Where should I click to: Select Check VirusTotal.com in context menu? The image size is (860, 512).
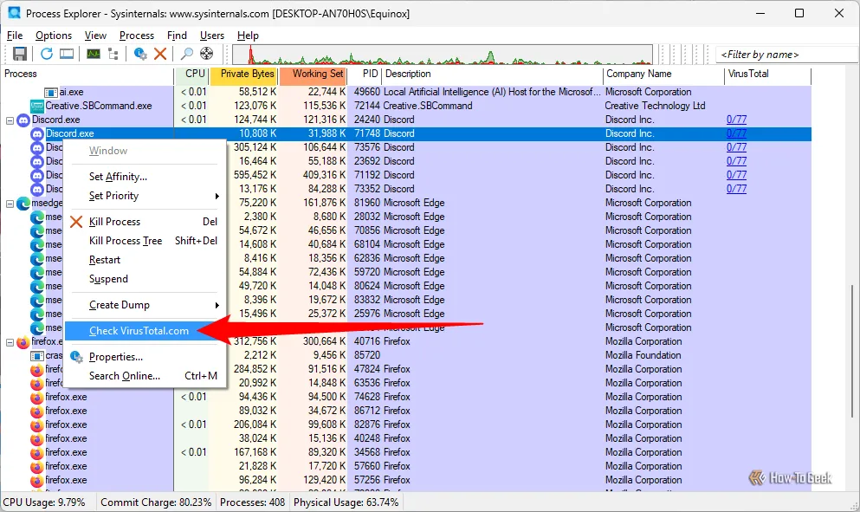click(x=139, y=331)
